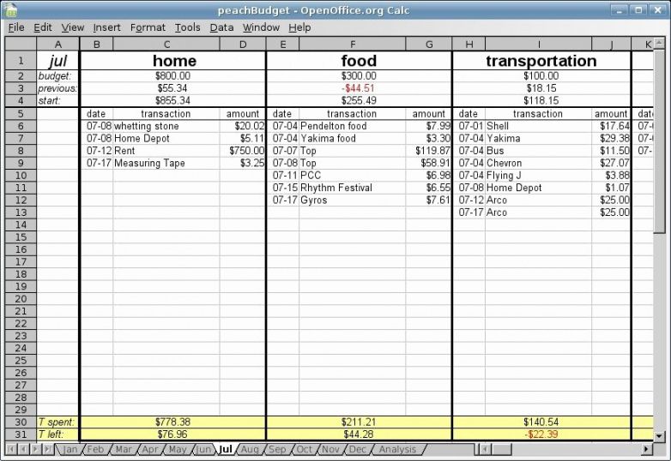Image resolution: width=671 pixels, height=461 pixels.
Task: Open the Data menu
Action: click(x=221, y=27)
